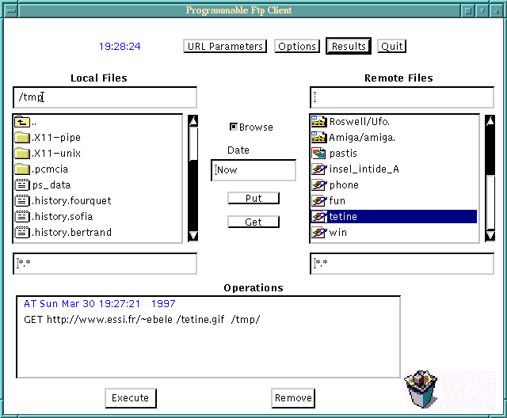This screenshot has height=418, width=507.
Task: Select the pastis file icon
Action: [319, 154]
